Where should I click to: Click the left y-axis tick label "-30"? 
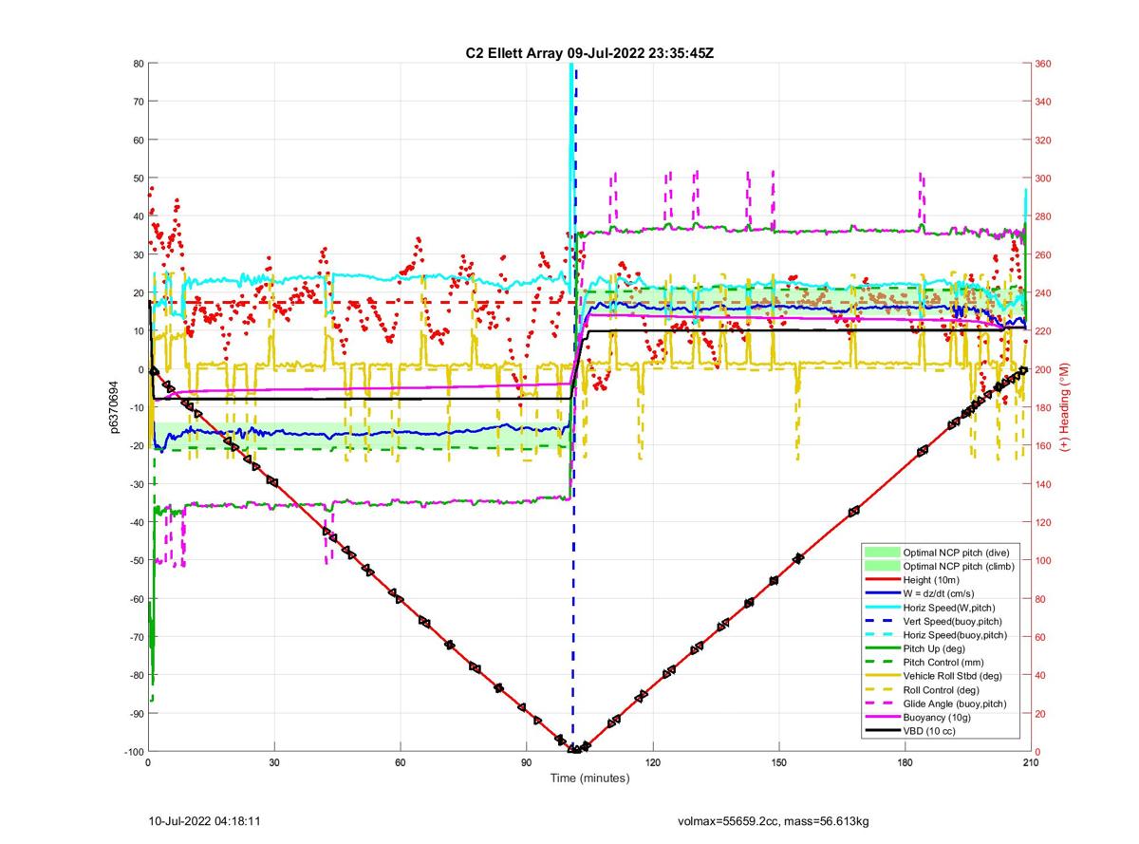tap(135, 484)
